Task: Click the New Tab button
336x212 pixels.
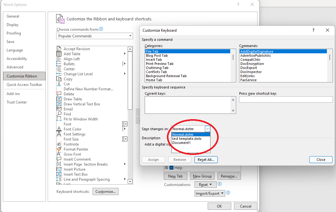Action: coord(175,176)
